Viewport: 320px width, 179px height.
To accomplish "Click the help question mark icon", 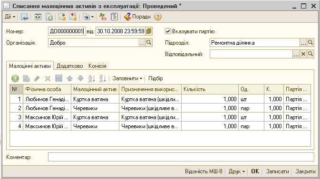I will pyautogui.click(x=158, y=17).
